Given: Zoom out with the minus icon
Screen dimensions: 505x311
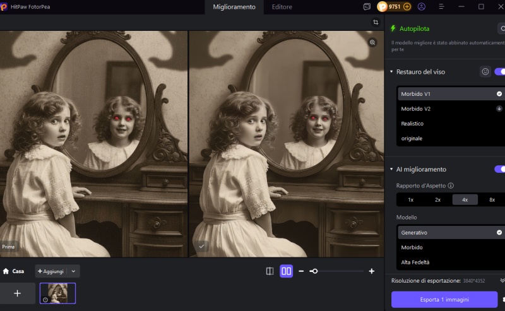Looking at the screenshot, I should coord(301,271).
